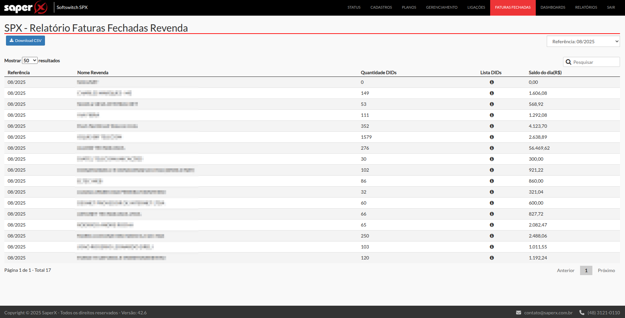
Task: Open the LIGAÇÕES menu
Action: click(476, 7)
